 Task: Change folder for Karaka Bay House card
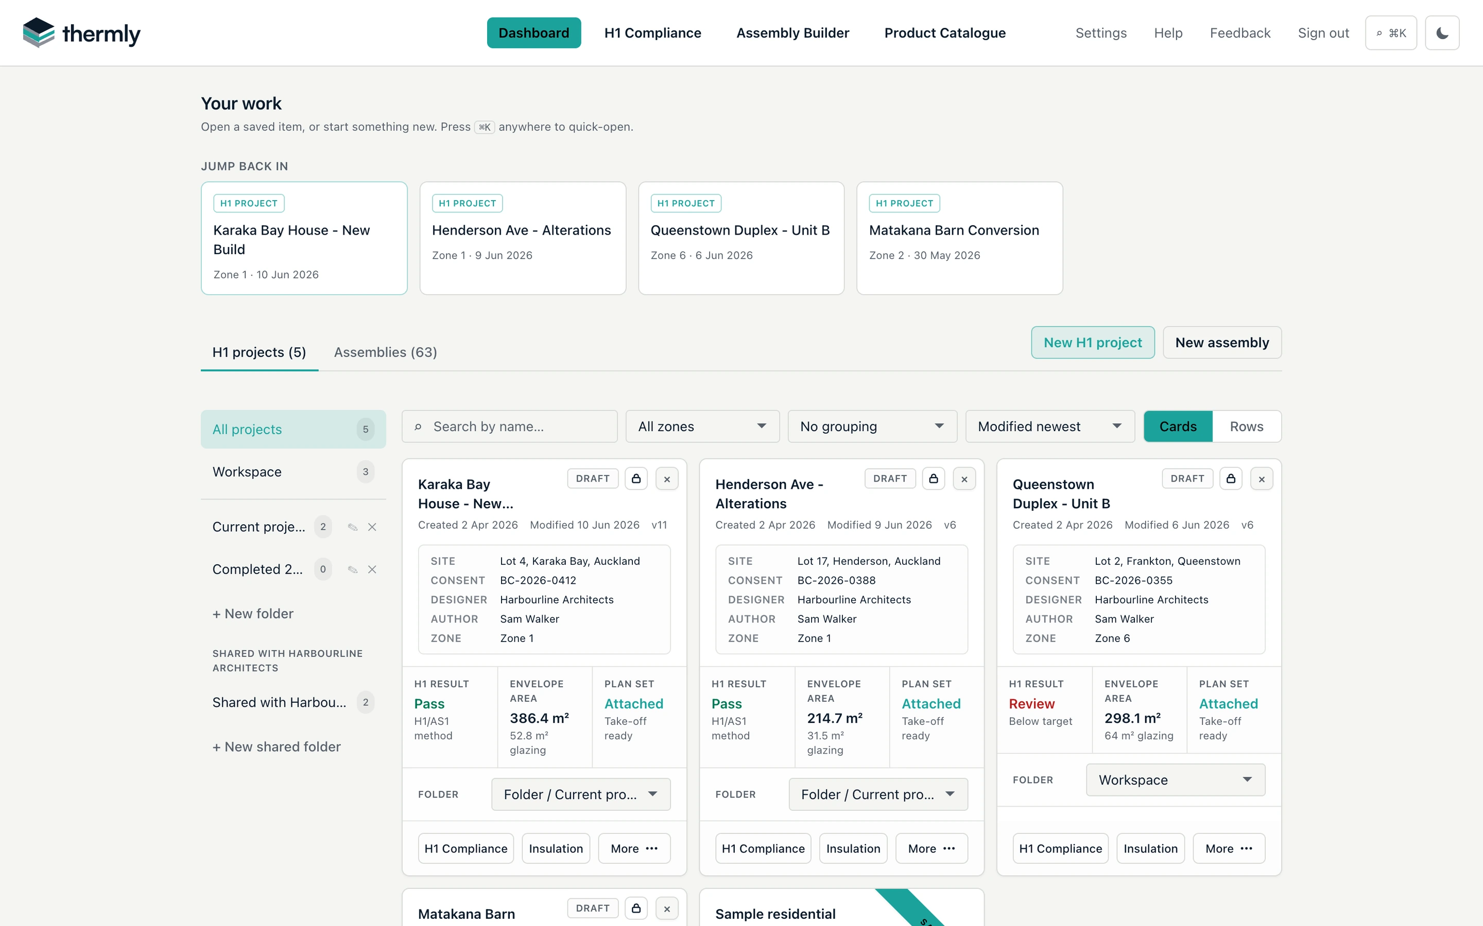[580, 794]
